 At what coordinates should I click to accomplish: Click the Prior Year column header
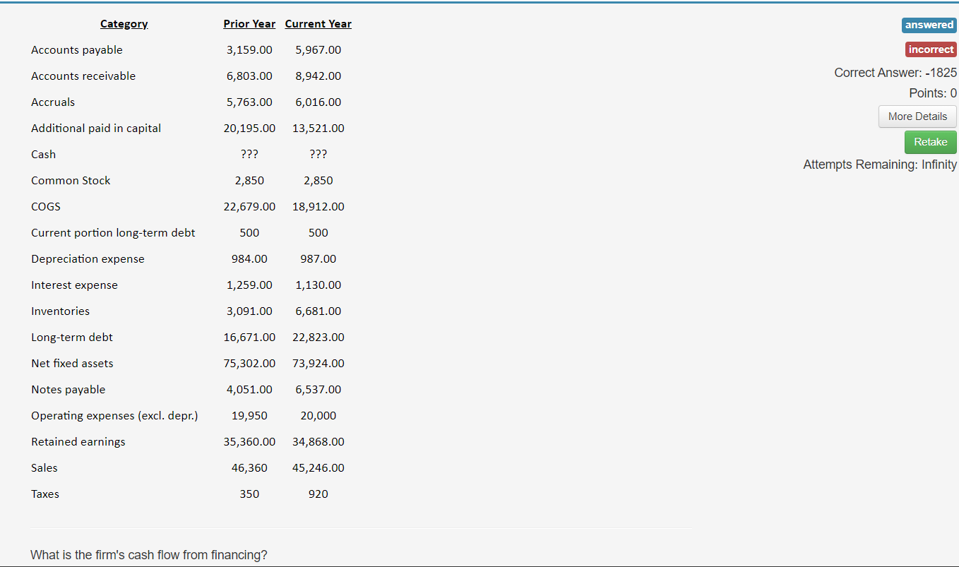pyautogui.click(x=249, y=24)
